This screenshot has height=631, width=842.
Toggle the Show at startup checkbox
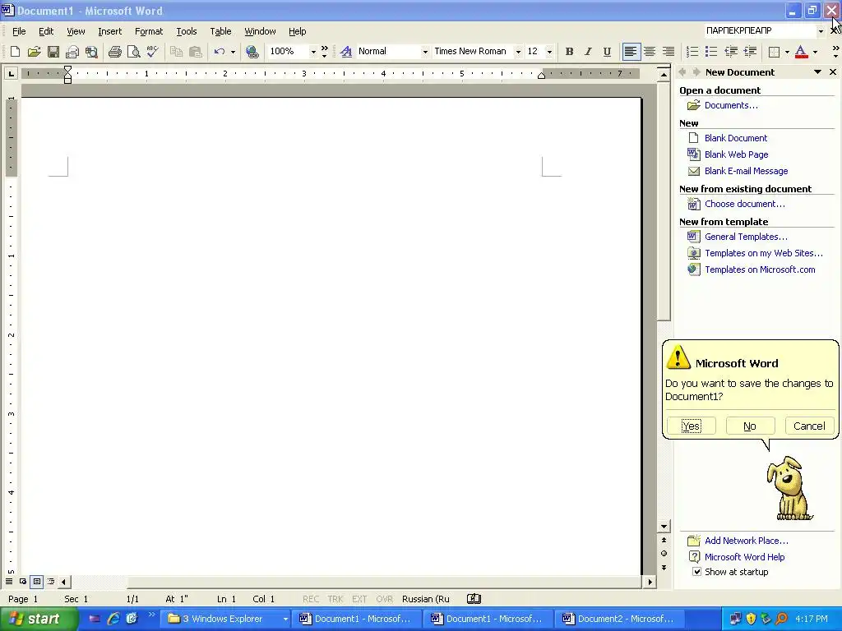[696, 572]
